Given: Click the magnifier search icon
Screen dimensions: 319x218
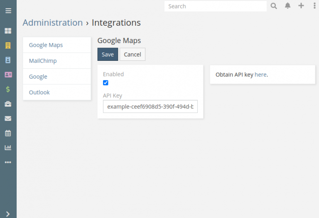Looking at the screenshot, I should [274, 6].
